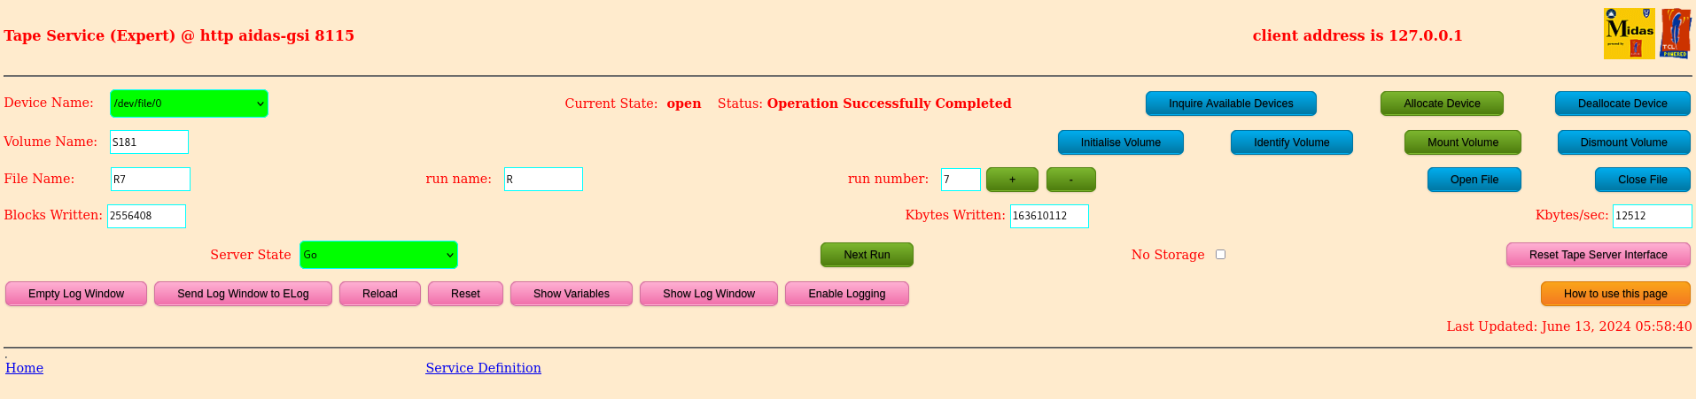
Task: Click the Empty Log Window button
Action: 76,294
